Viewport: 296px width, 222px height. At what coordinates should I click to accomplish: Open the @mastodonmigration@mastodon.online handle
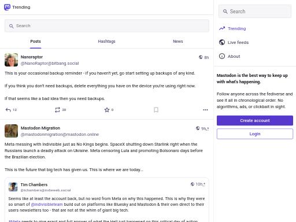pyautogui.click(x=60, y=135)
